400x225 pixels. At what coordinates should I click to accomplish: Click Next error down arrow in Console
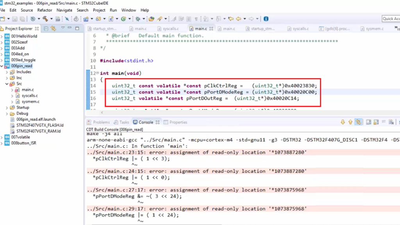pos(343,122)
